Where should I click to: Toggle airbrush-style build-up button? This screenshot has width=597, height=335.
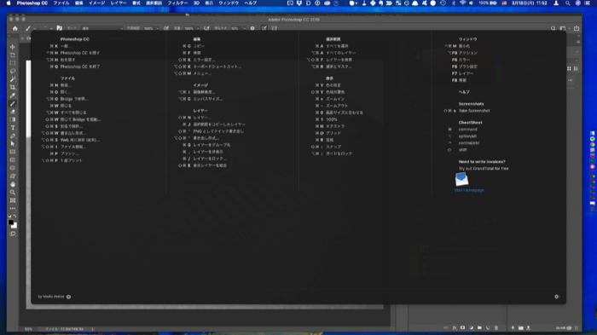pyautogui.click(x=206, y=28)
